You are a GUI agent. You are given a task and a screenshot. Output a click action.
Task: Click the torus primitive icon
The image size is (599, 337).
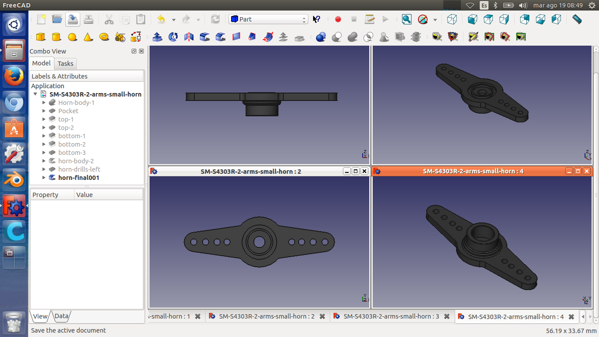(x=104, y=37)
